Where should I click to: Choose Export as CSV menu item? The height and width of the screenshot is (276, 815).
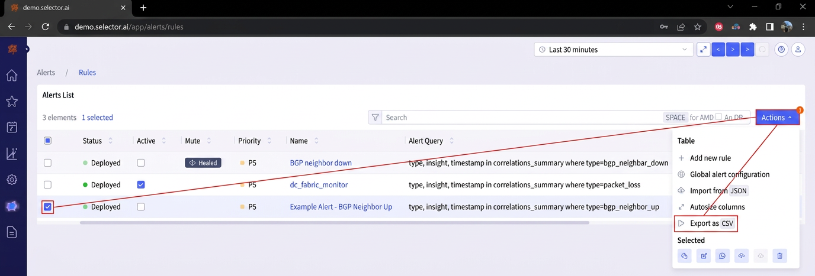(x=706, y=223)
